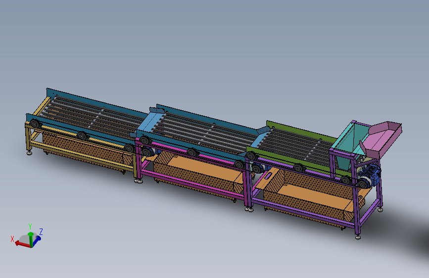Click the green Y axis arrow of the triad
429x278 pixels.
click(x=31, y=239)
